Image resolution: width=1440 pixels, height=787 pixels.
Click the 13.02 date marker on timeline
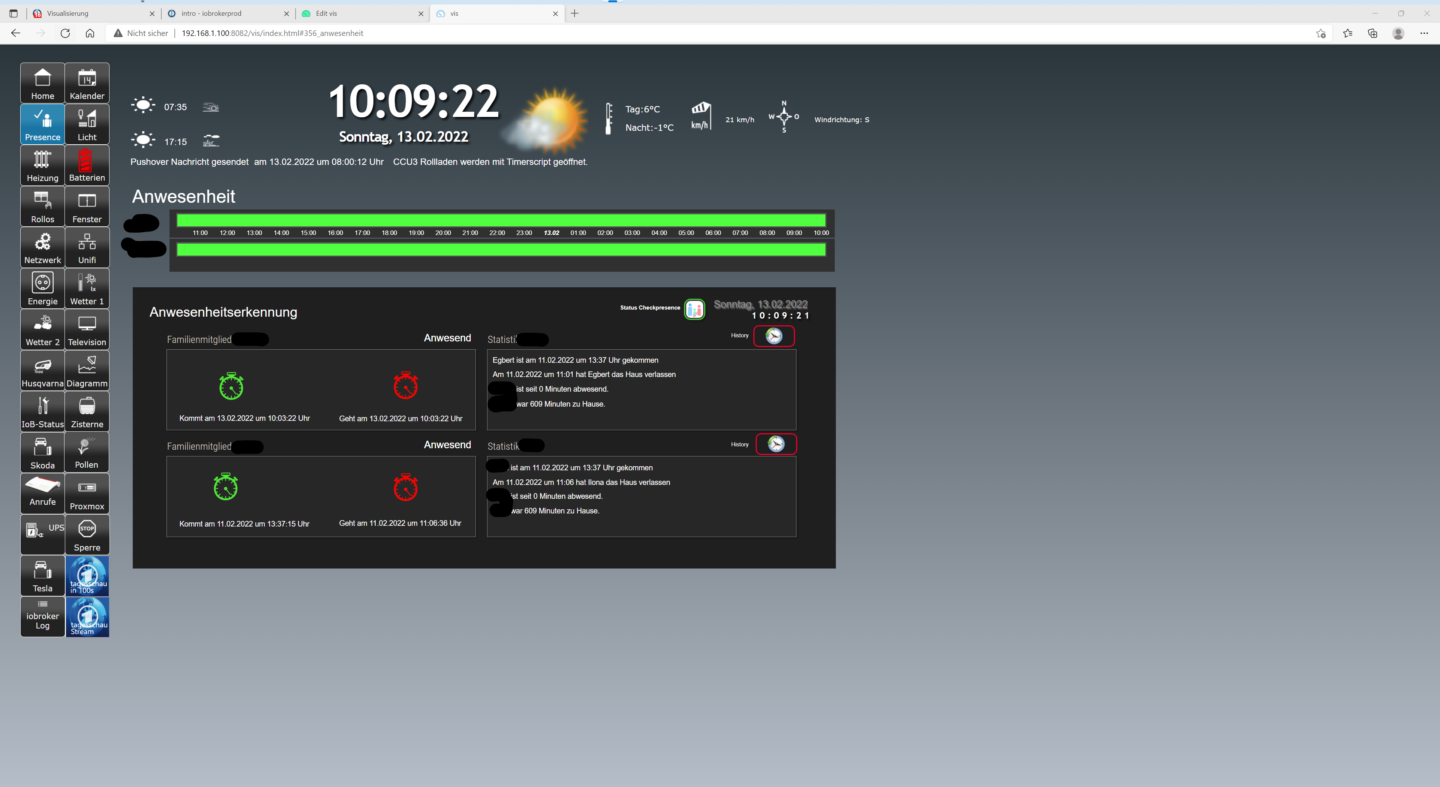point(551,233)
